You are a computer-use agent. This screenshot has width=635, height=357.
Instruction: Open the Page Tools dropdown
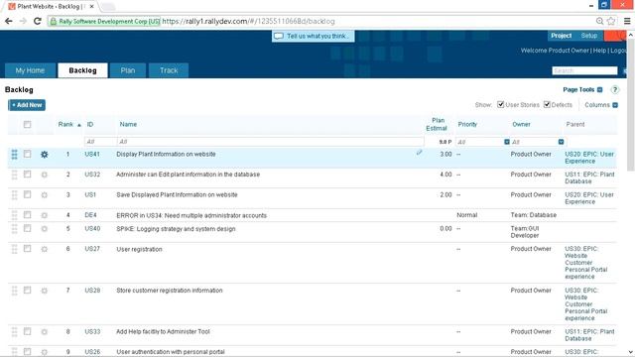[582, 90]
